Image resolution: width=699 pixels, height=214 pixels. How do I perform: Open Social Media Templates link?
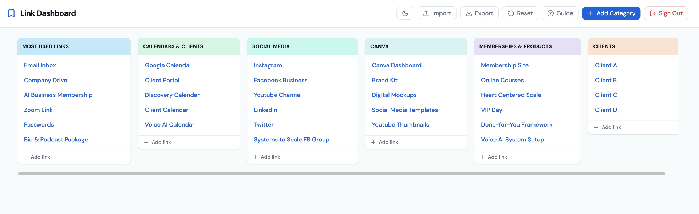405,110
